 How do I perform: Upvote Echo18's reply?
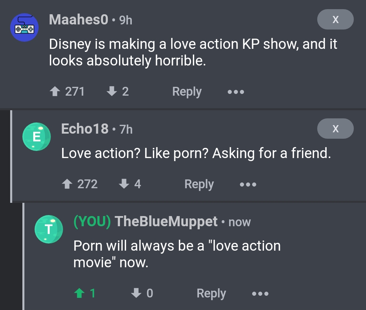coord(67,184)
